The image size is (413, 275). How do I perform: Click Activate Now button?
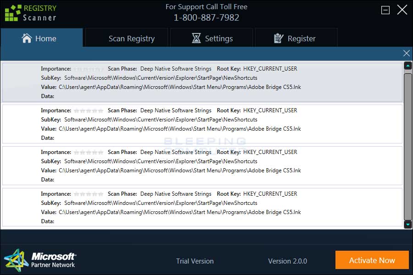(372, 260)
